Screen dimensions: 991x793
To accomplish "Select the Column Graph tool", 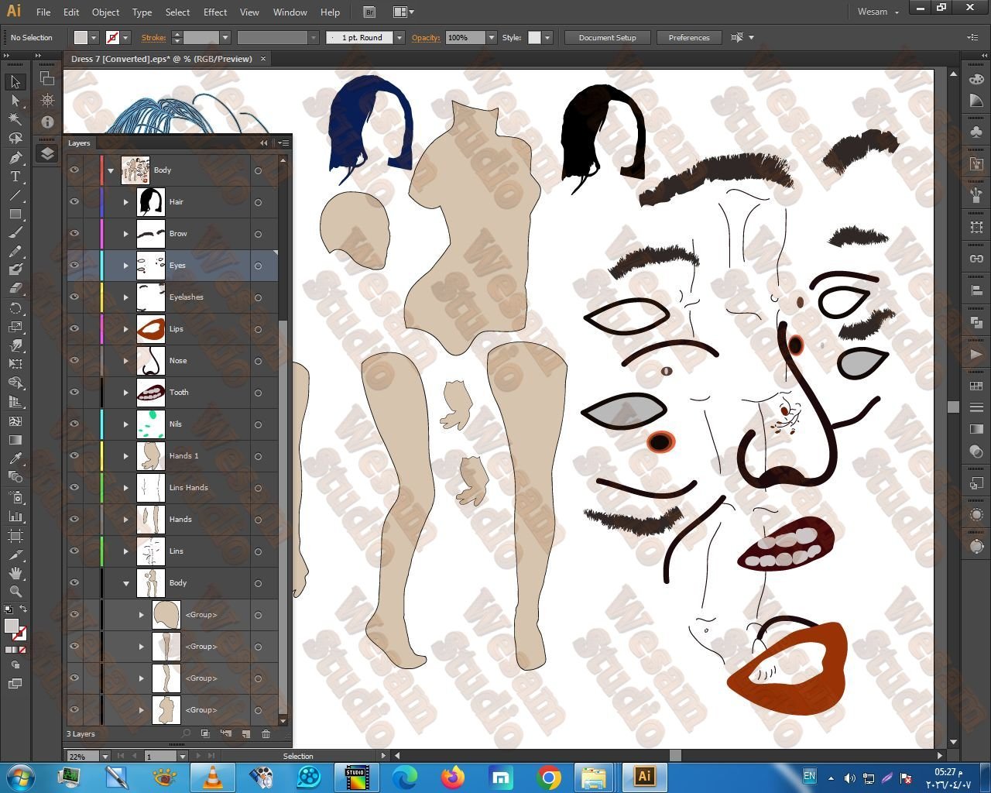I will click(x=15, y=516).
